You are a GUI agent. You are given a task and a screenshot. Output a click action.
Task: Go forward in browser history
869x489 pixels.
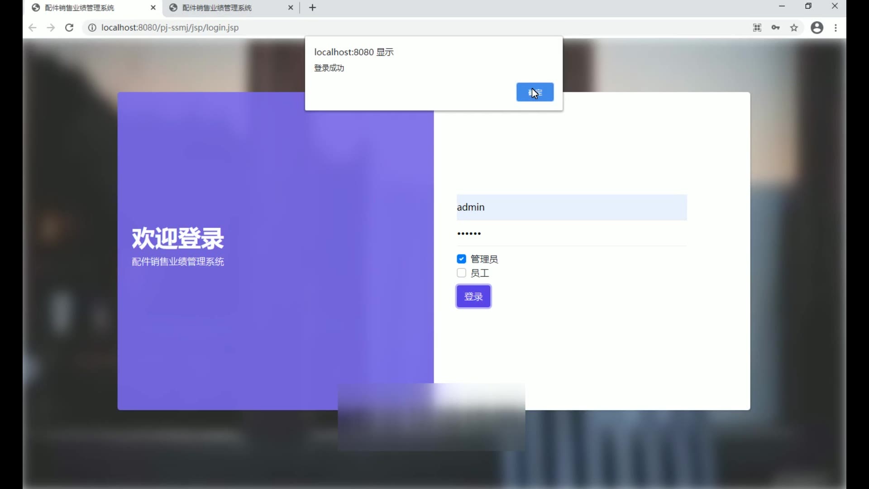pos(51,28)
